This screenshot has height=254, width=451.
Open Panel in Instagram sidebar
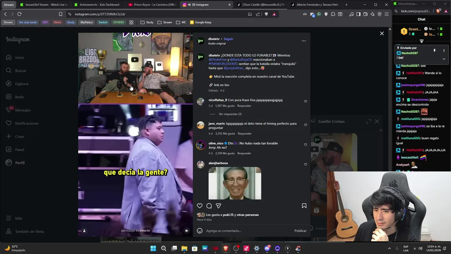[x=15, y=150]
